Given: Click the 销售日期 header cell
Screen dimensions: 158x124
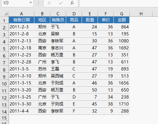Looking at the screenshot, I should [x=22, y=20].
